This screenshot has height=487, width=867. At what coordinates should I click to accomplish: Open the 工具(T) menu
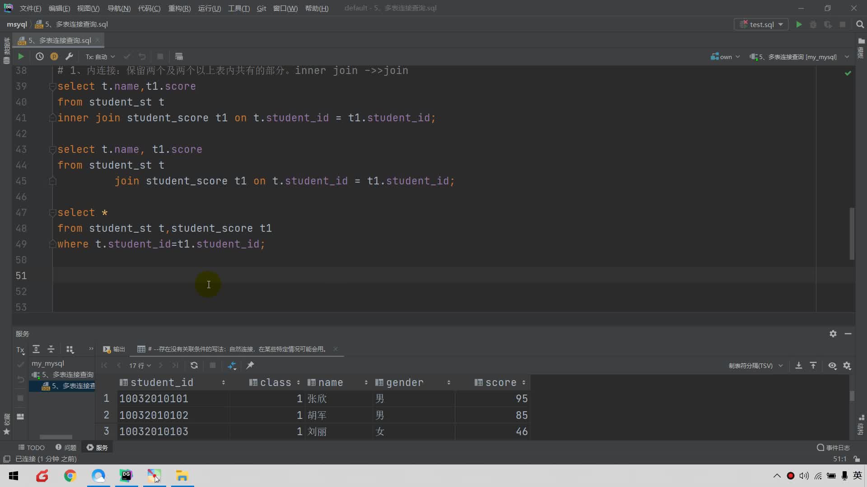pyautogui.click(x=239, y=8)
